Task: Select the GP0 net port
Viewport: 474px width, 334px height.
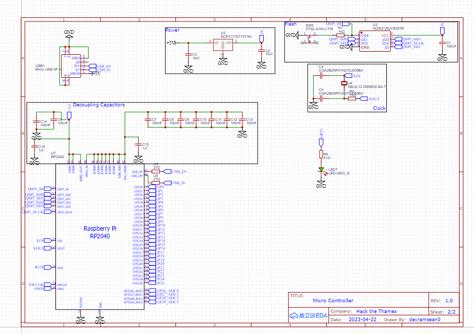Action: pos(155,187)
